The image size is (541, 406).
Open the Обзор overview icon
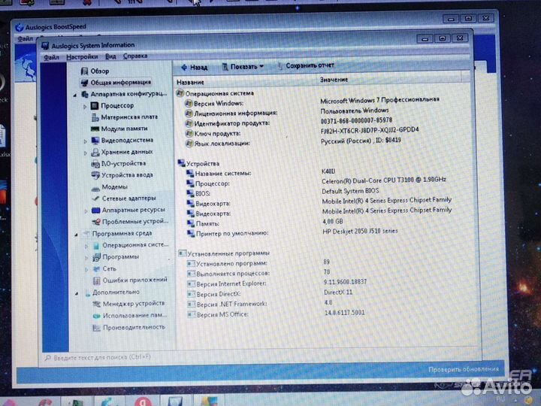click(x=84, y=71)
